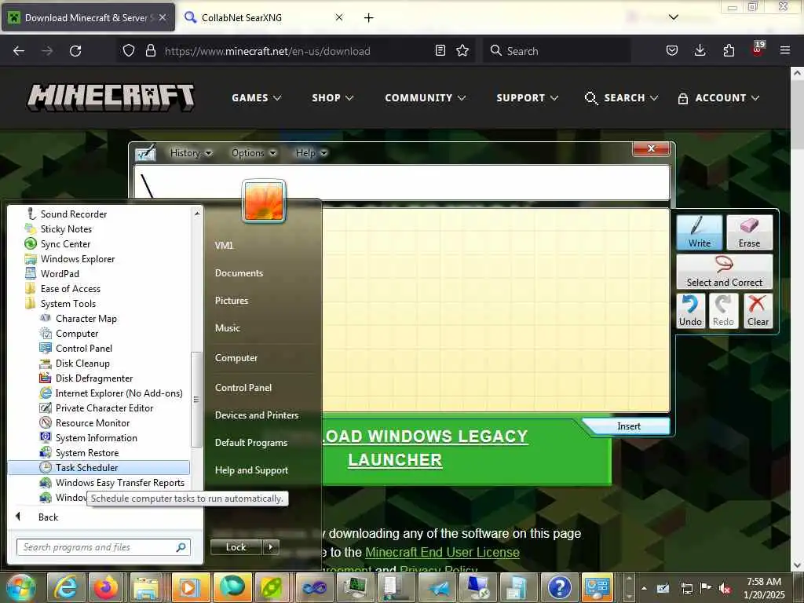Open Pictures from Start menu
The image size is (804, 603).
click(x=232, y=301)
